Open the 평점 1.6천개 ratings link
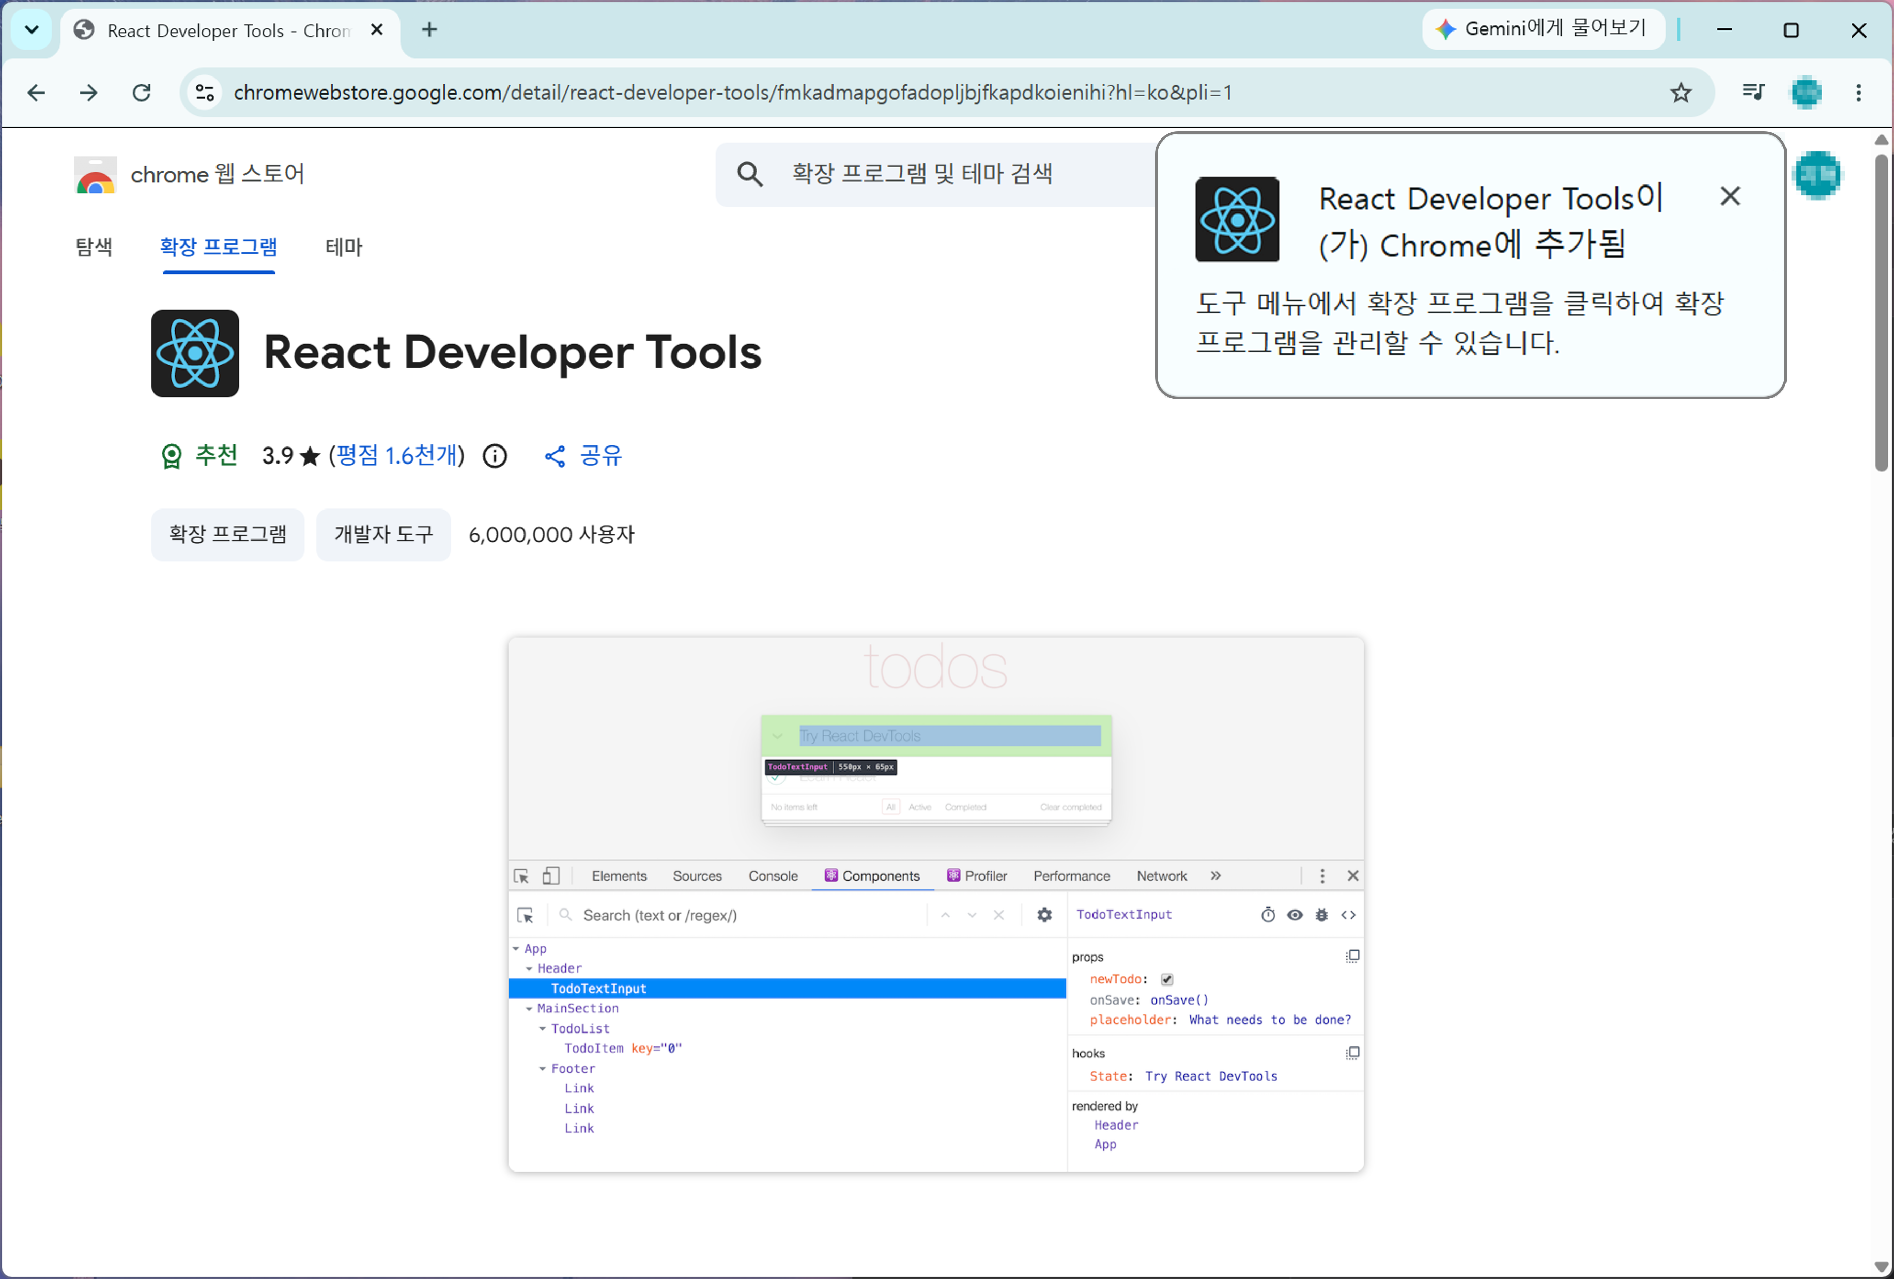 (398, 456)
